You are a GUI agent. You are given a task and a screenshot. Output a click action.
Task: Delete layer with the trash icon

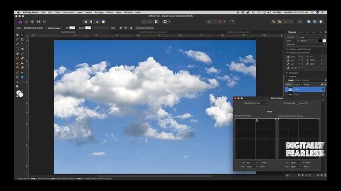tap(326, 175)
